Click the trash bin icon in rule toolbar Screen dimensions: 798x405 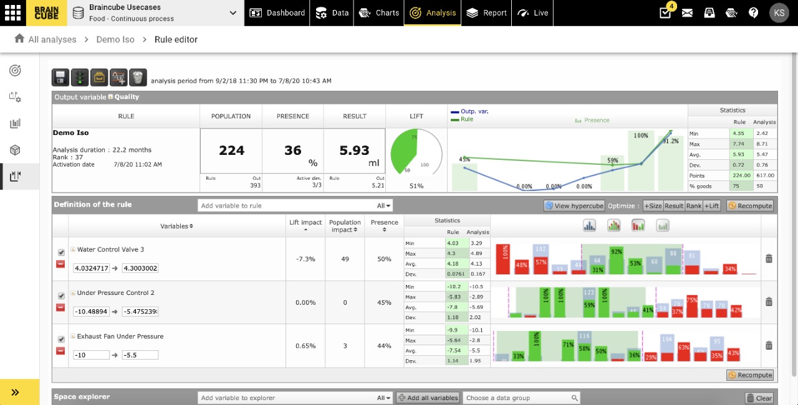[138, 77]
